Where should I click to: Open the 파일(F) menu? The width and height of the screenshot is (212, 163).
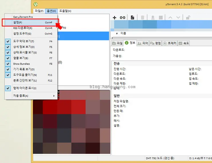tap(39, 11)
